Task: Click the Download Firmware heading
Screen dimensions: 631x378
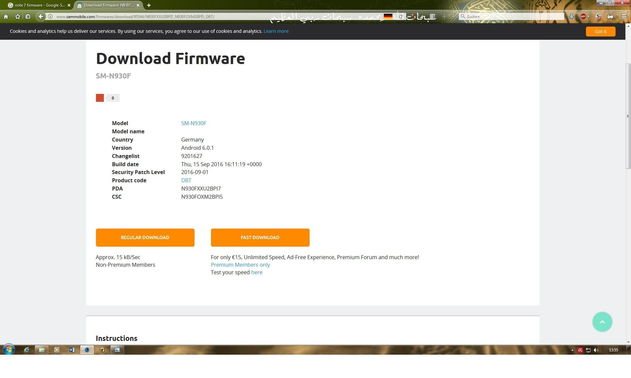Action: [x=171, y=58]
